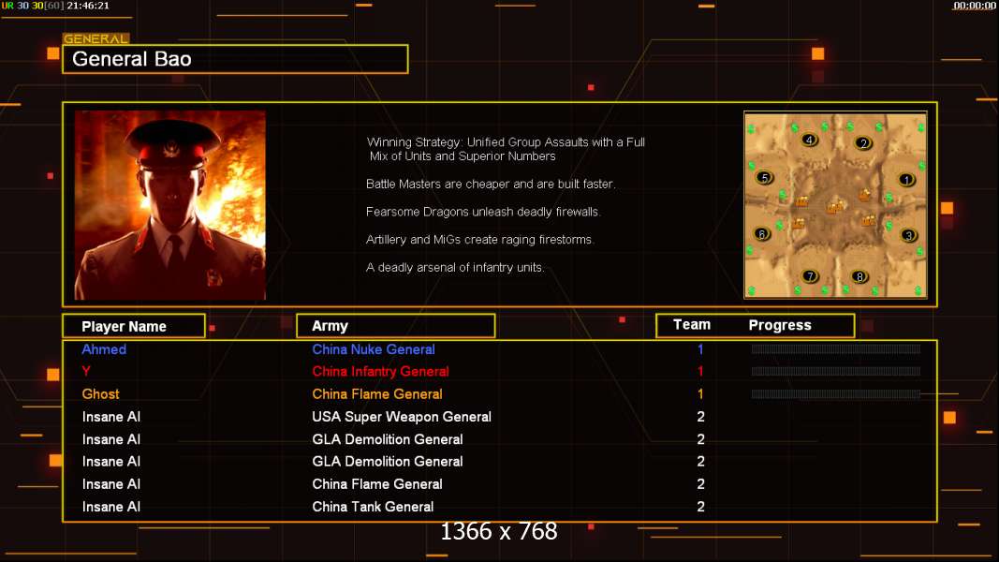Click the Progress column header
This screenshot has width=999, height=562.
coord(780,325)
